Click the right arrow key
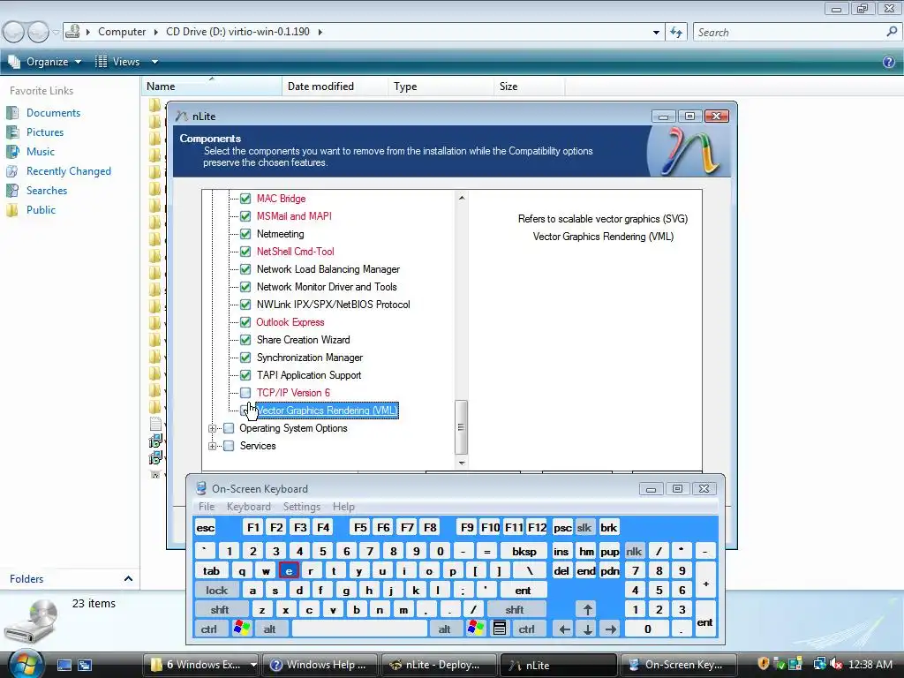 click(611, 629)
